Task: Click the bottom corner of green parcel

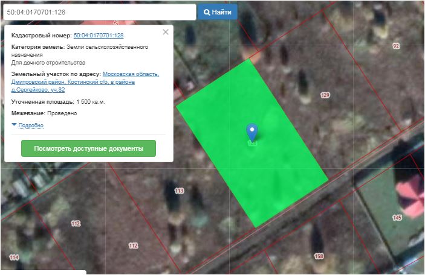Action: [257, 226]
